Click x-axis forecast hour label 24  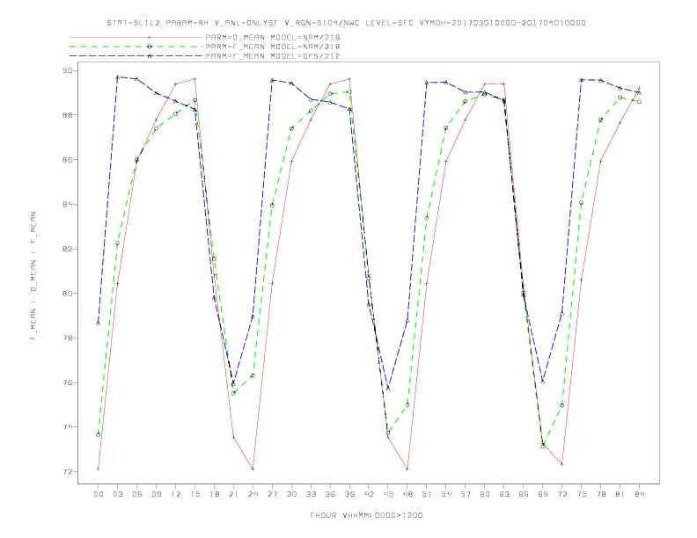(253, 494)
